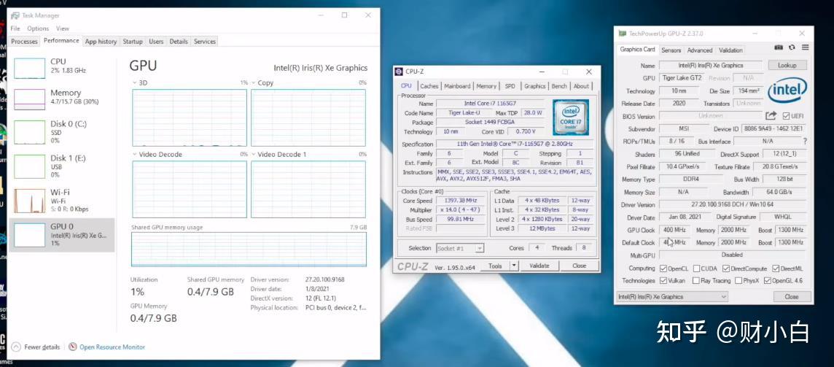Open the File menu in Task Manager
Screen dimensions: 834x367
point(15,28)
